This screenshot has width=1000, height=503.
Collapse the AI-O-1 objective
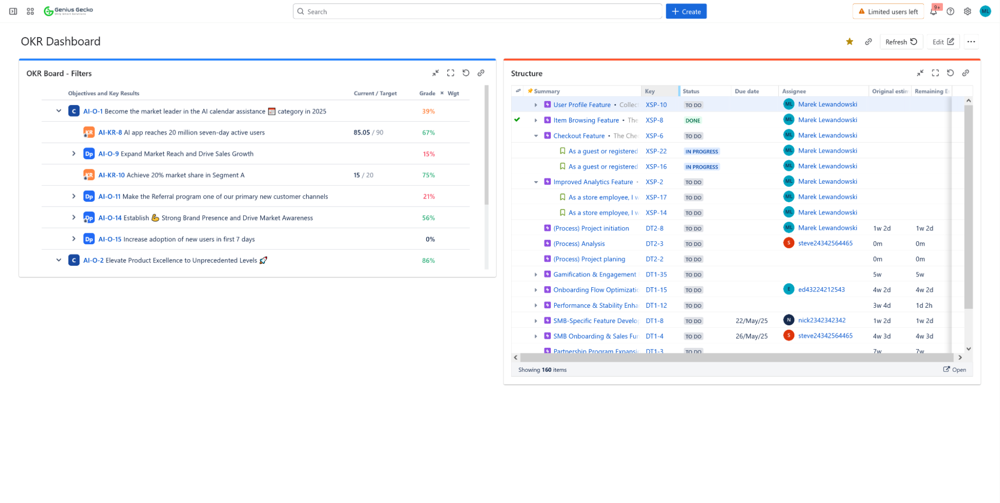[59, 111]
